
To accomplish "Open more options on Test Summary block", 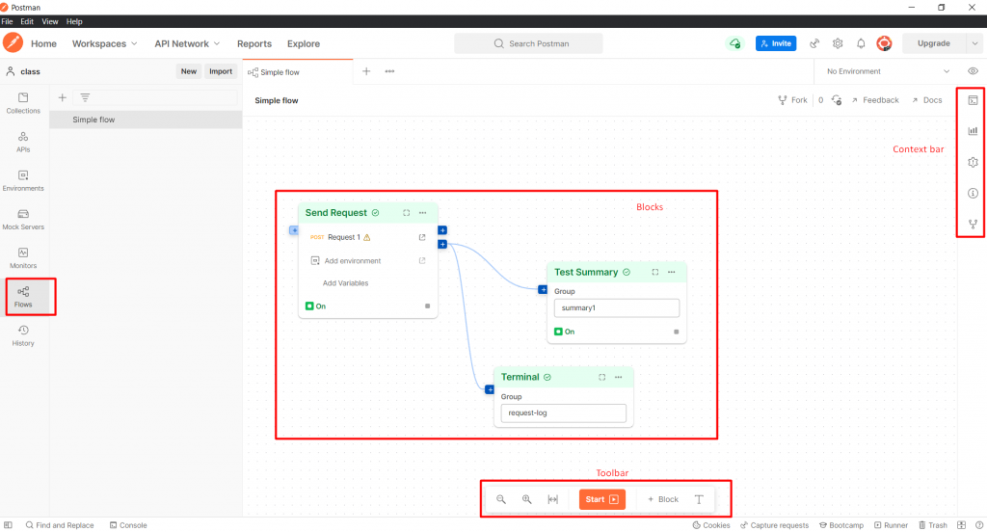I will (671, 272).
